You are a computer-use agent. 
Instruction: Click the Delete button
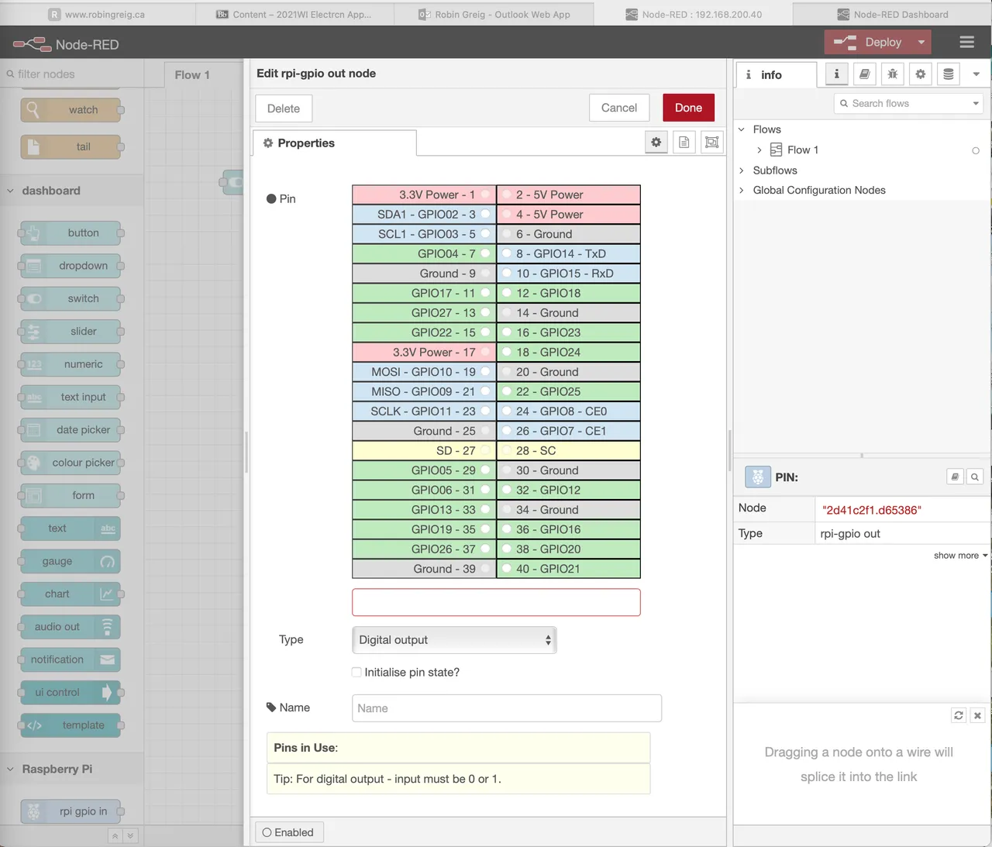pos(284,108)
